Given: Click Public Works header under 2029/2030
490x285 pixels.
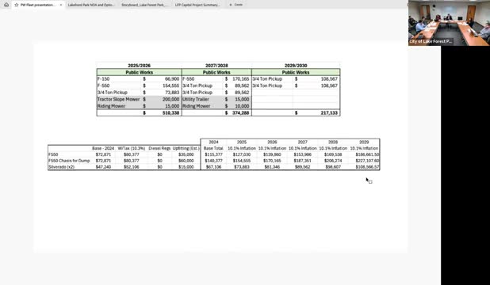Looking at the screenshot, I should 296,72.
